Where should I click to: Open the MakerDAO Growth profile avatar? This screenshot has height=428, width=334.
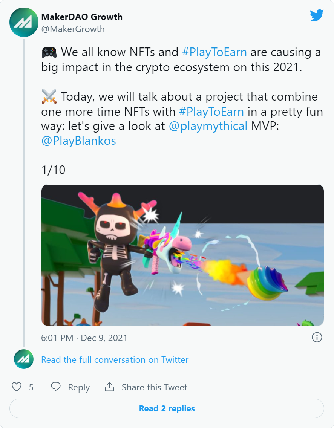(24, 22)
